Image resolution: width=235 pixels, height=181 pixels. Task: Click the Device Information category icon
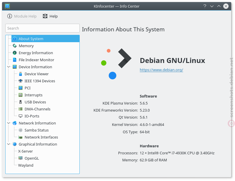point(15,67)
